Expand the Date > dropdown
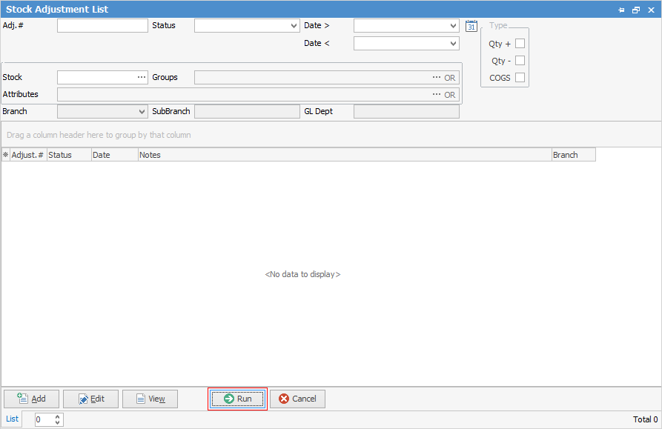662x429 pixels. pos(454,25)
